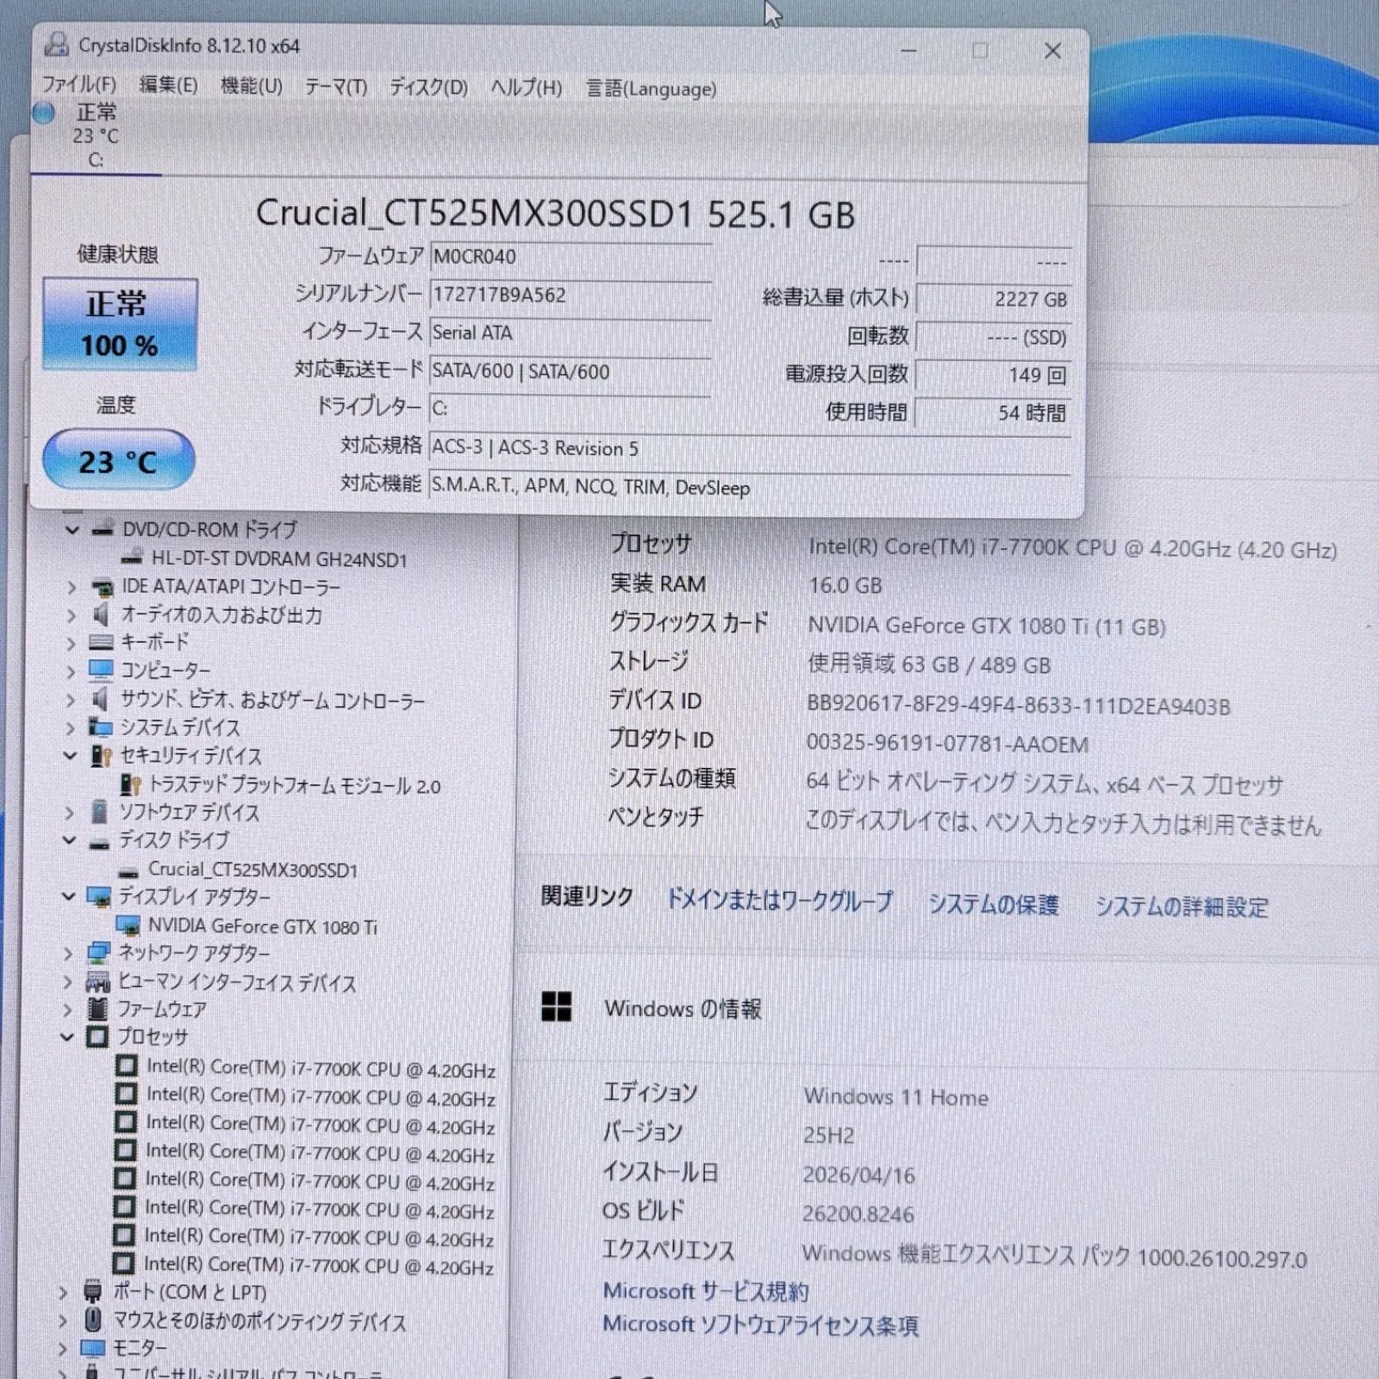Open the テーマ(T) menu
This screenshot has width=1379, height=1379.
(335, 87)
